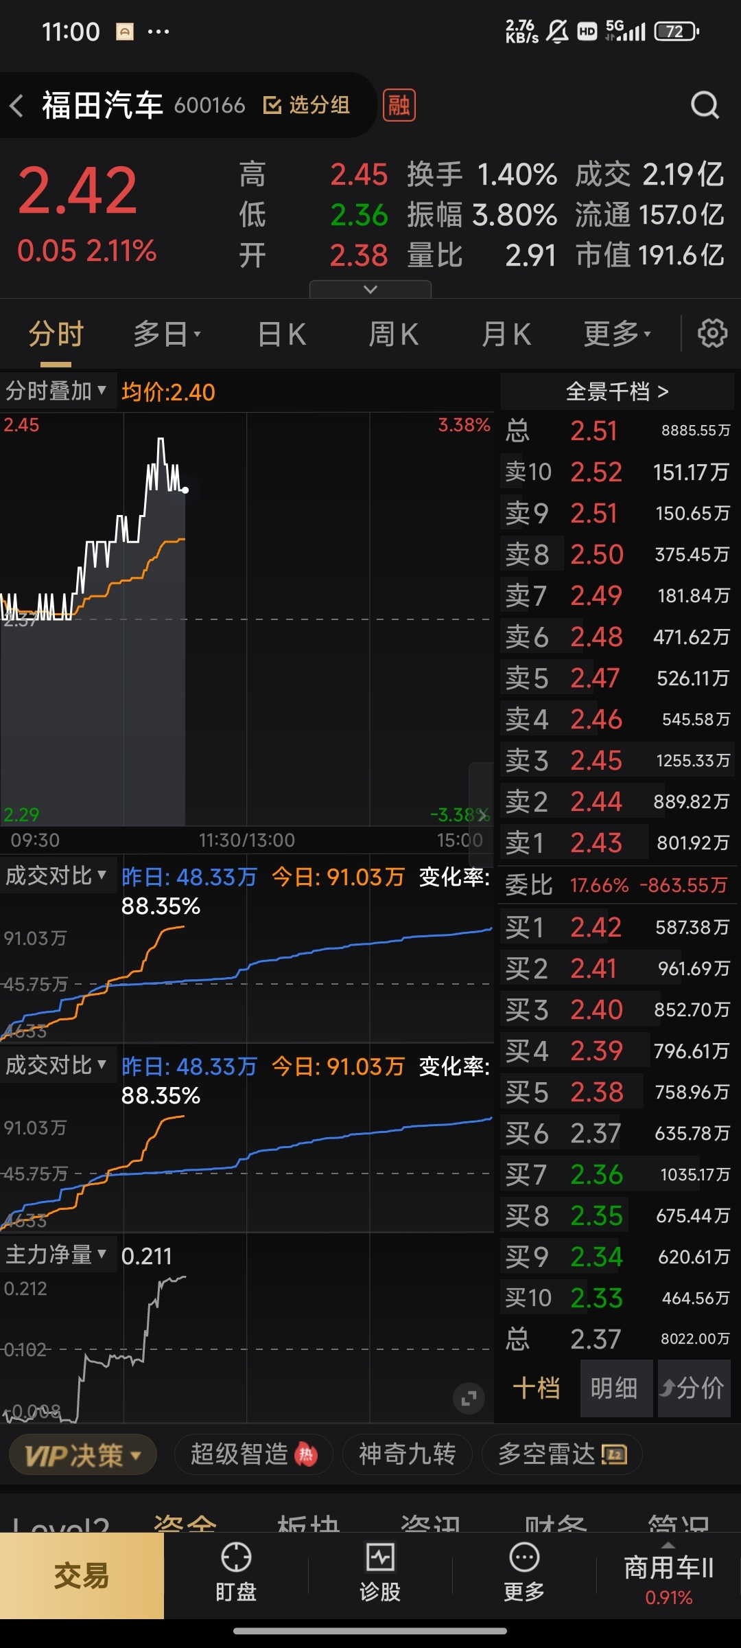Open 全景千档 link
Viewport: 741px width, 1648px height.
(617, 391)
